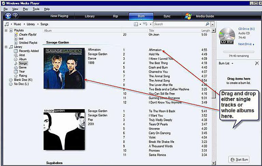The width and height of the screenshot is (262, 166).
Task: Select the track "Santa Monica"
Action: tap(157, 155)
